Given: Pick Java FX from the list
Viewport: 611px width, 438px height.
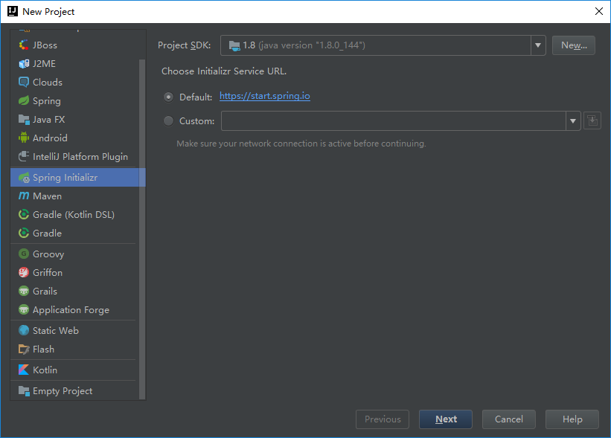Looking at the screenshot, I should [x=74, y=120].
